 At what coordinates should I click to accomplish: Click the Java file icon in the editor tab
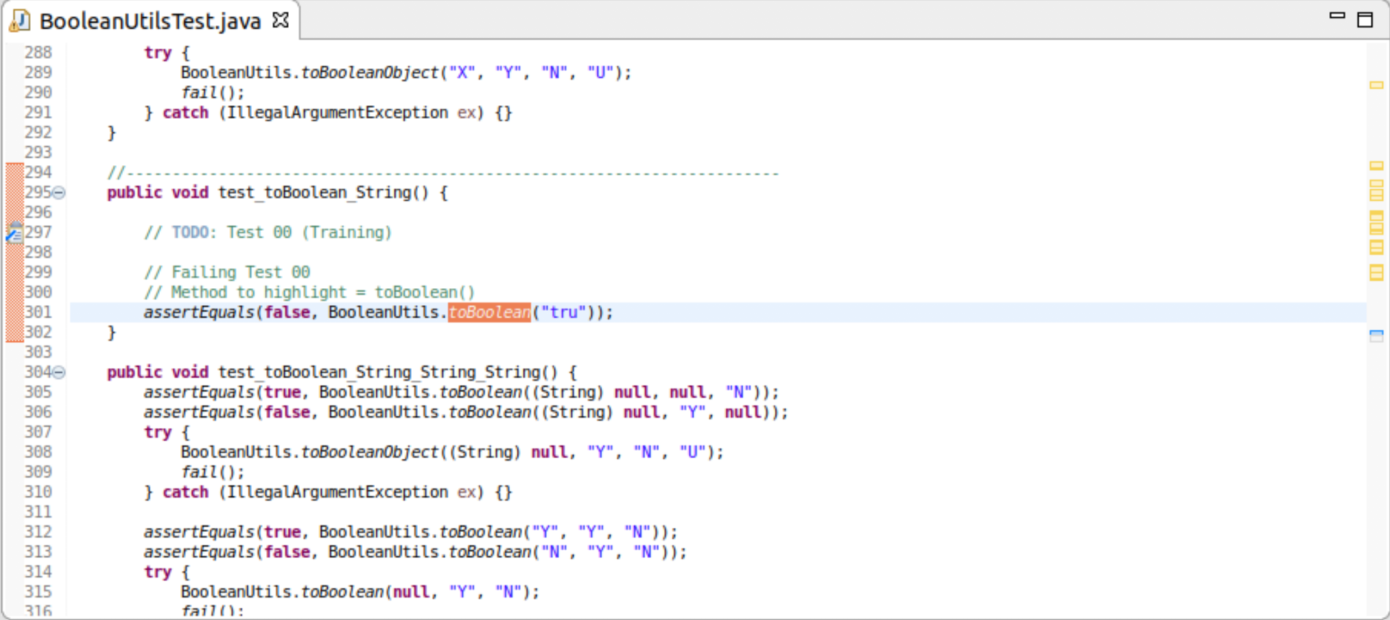20,20
